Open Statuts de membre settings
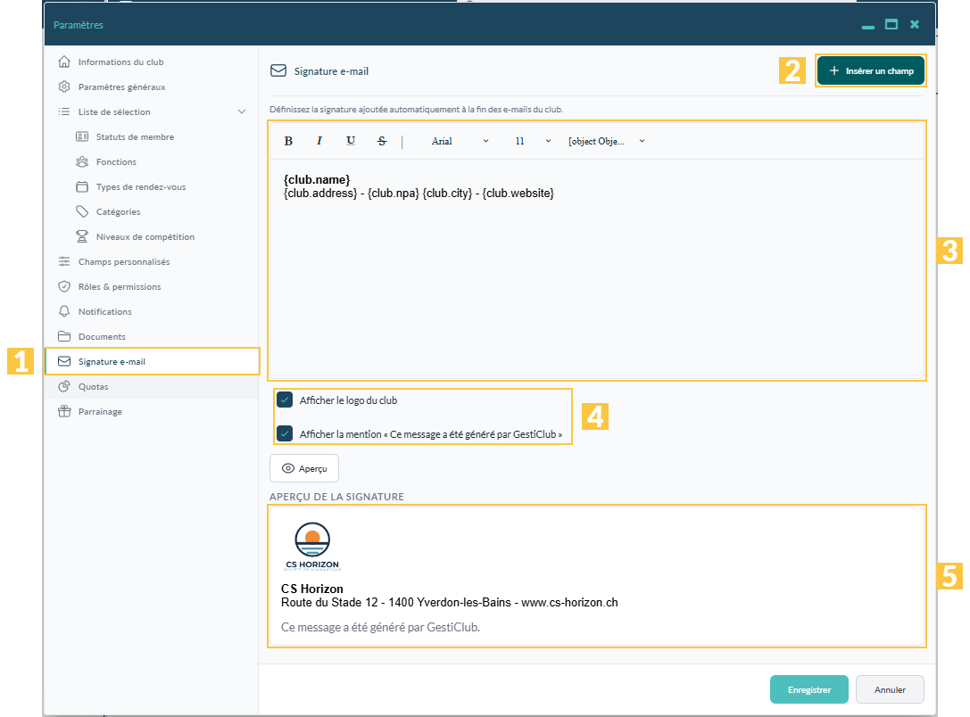Viewport: 970px width, 717px height. coord(135,136)
